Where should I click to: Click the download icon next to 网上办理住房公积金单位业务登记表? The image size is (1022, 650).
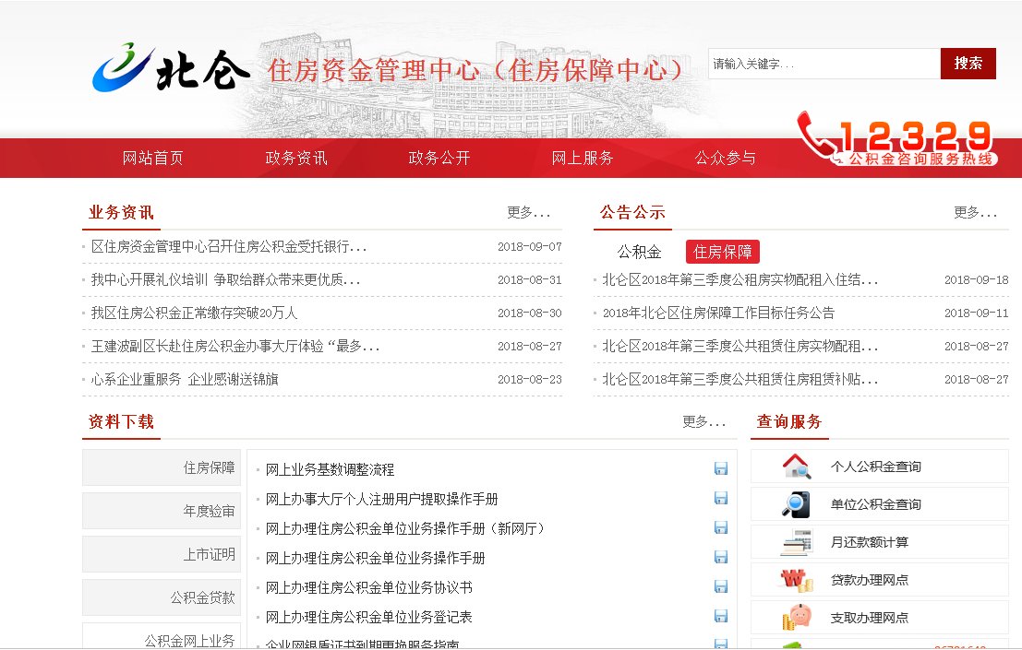(720, 617)
